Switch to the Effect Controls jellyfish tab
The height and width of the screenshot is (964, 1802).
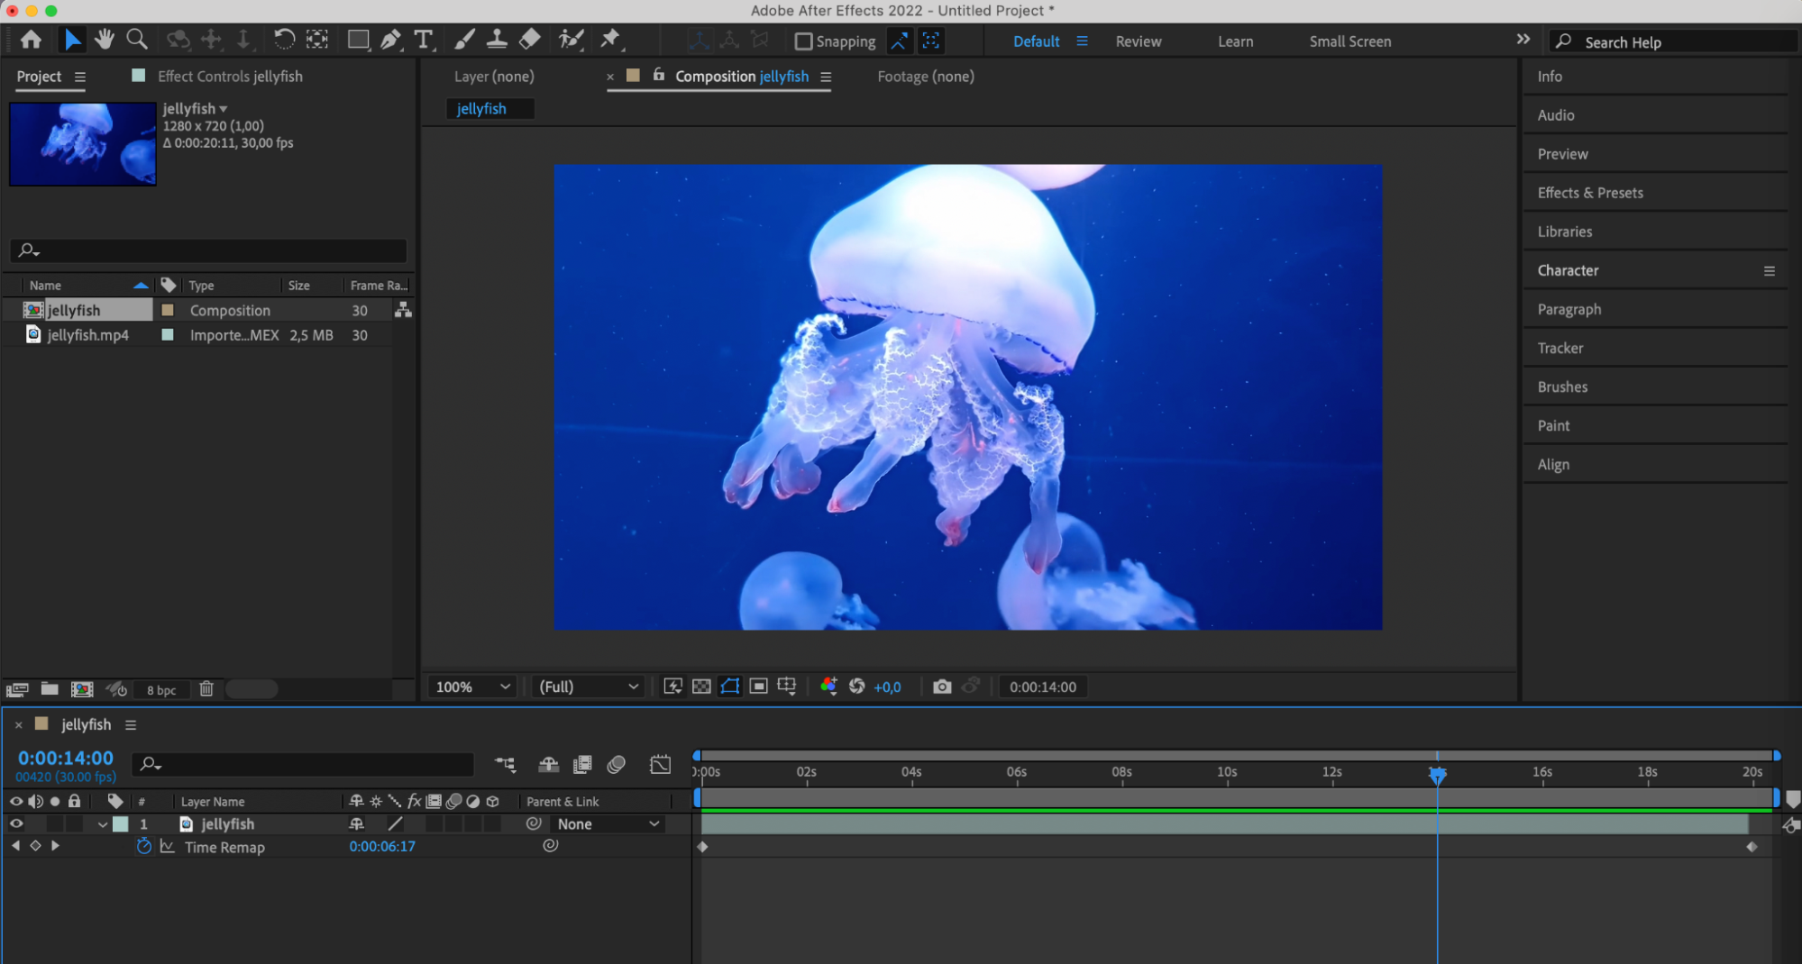click(x=229, y=77)
